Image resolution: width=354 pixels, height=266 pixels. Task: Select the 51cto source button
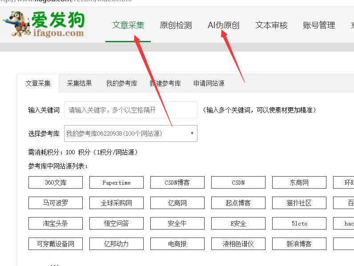[299, 223]
